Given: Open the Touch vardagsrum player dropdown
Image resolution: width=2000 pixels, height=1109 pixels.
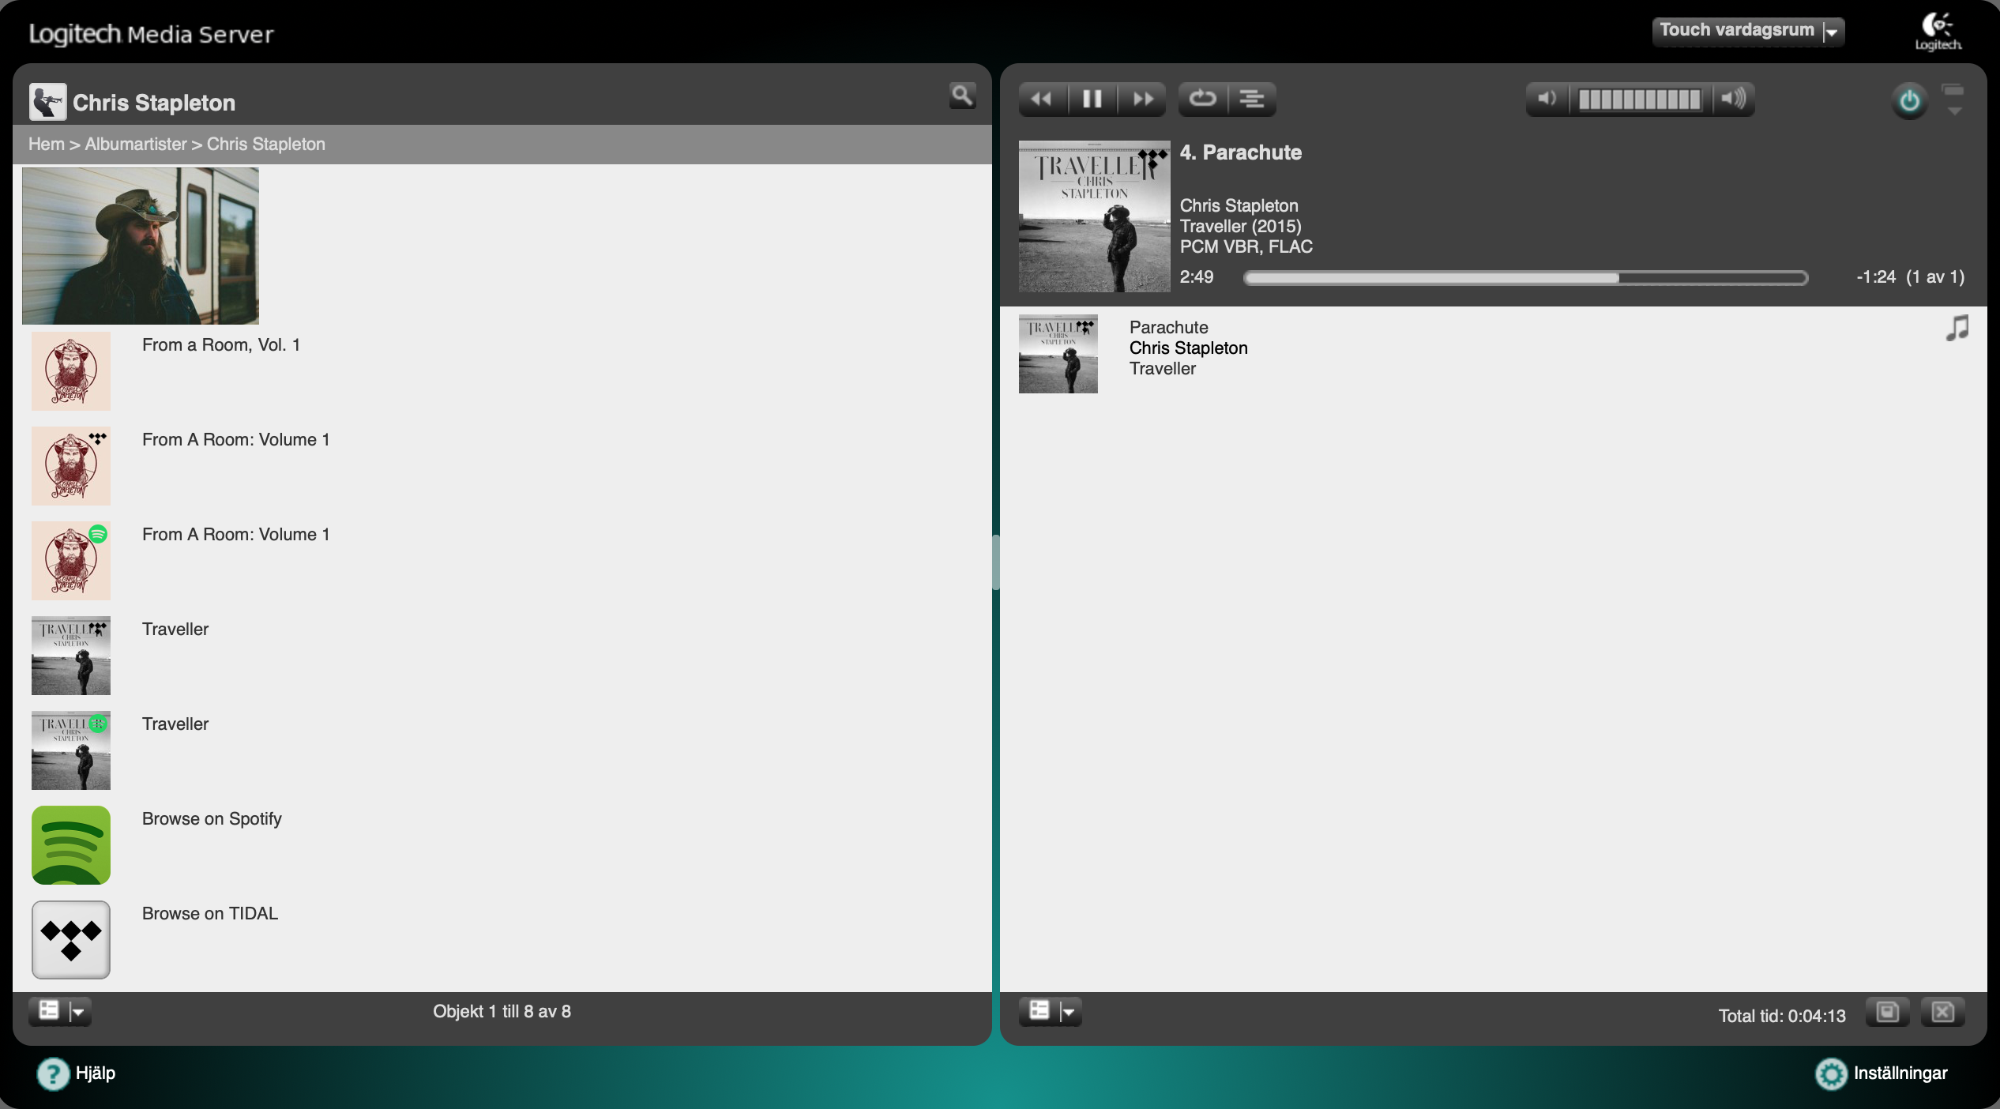Looking at the screenshot, I should pyautogui.click(x=1748, y=32).
